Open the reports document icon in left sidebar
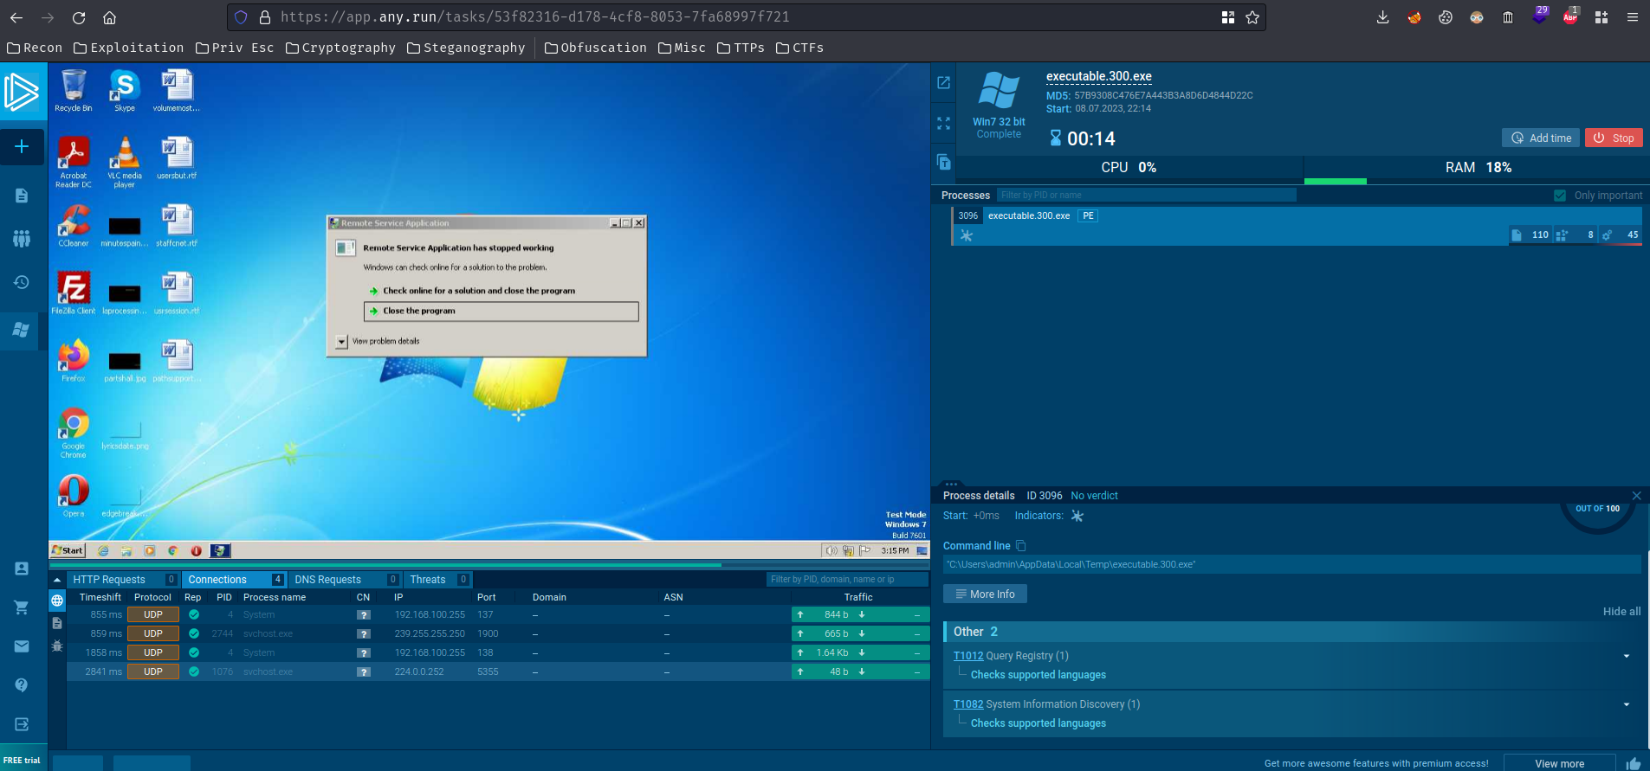 coord(22,196)
